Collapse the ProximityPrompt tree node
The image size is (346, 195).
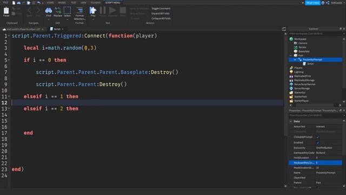(x=295, y=60)
